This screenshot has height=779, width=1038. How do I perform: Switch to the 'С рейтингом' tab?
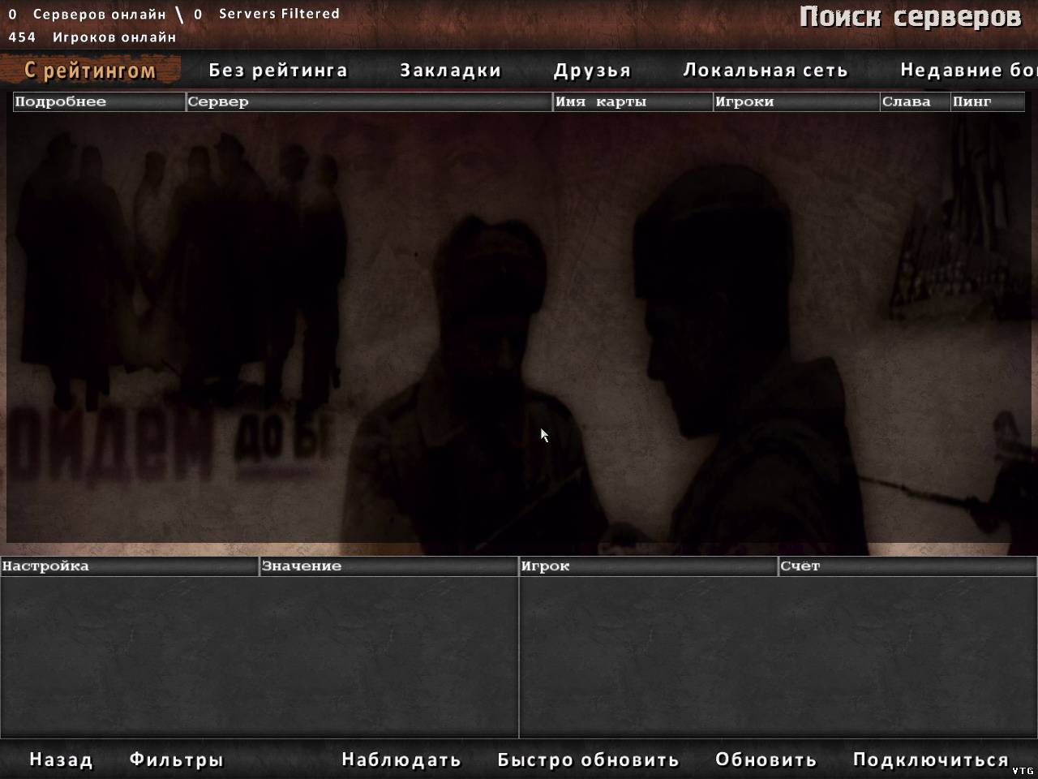(x=89, y=71)
